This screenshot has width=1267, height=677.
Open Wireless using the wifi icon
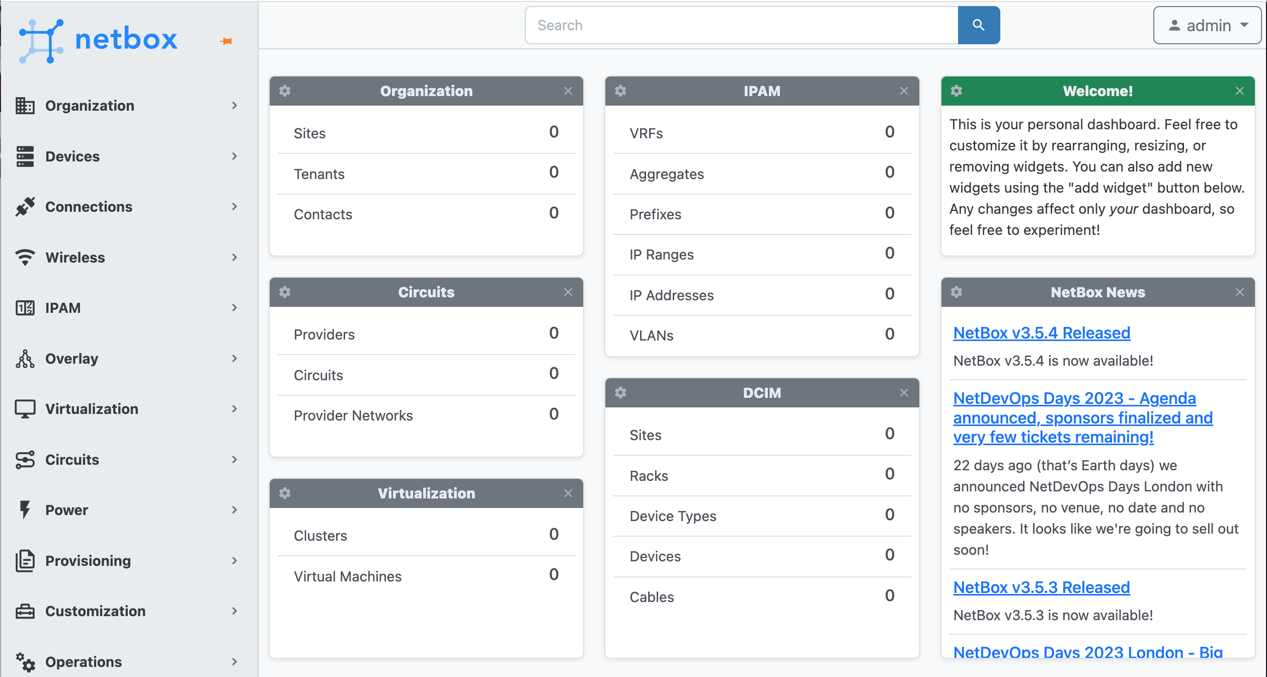coord(25,258)
